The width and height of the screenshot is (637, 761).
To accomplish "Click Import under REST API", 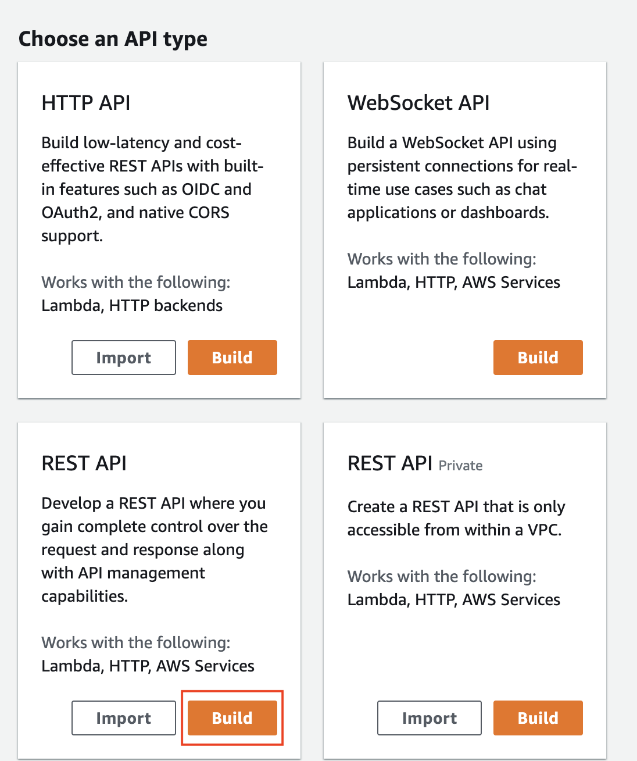I will (x=123, y=717).
